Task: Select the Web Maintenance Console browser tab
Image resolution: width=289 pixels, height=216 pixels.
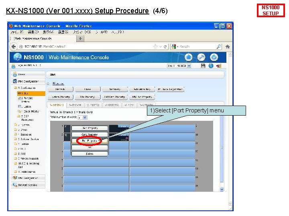Action: (x=43, y=38)
